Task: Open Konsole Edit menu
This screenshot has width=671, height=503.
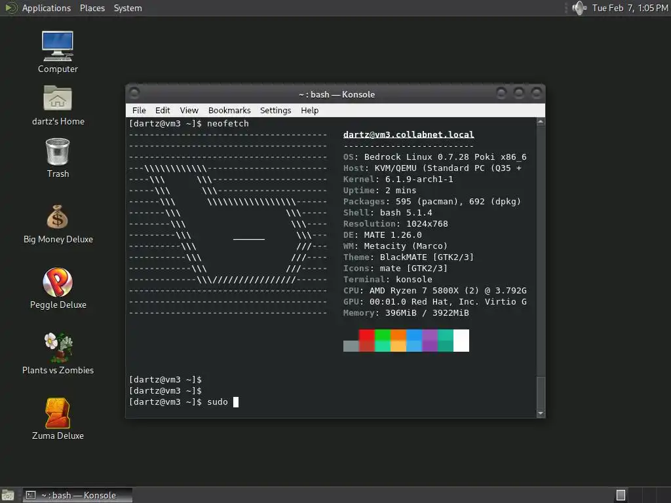Action: tap(163, 110)
